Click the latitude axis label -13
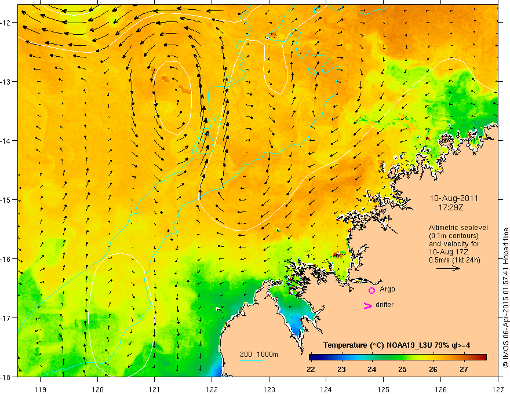The height and width of the screenshot is (394, 510). click(x=6, y=81)
